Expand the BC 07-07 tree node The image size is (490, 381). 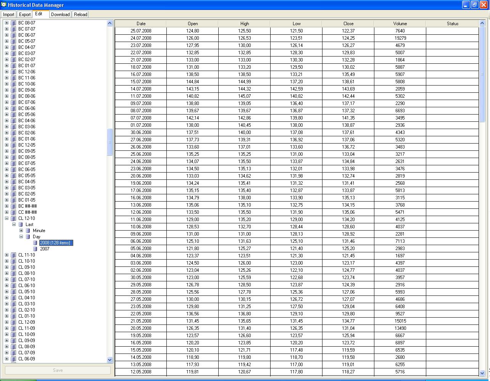point(6,29)
